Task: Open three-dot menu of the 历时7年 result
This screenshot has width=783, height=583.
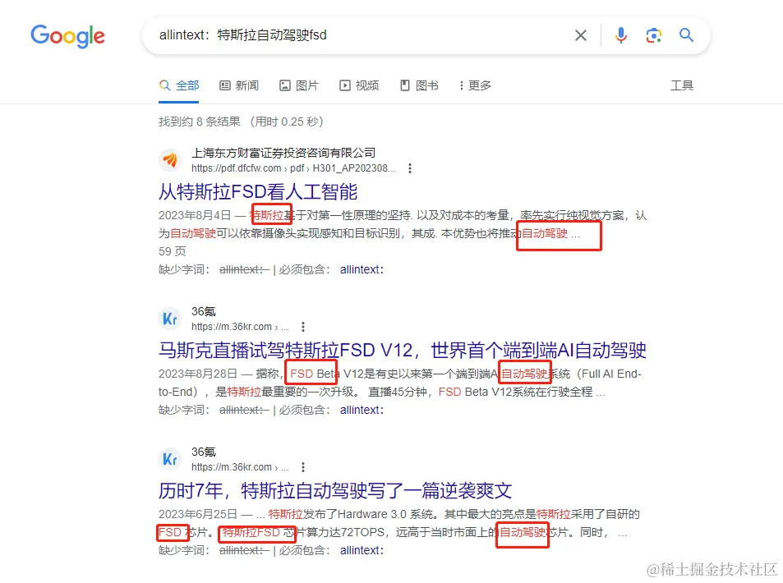Action: pos(303,467)
